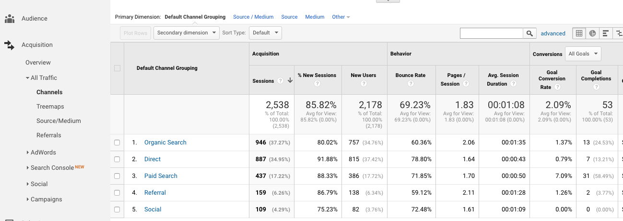Switch to the pie chart (percentage) view
Screen dimensions: 623x221
pos(592,33)
